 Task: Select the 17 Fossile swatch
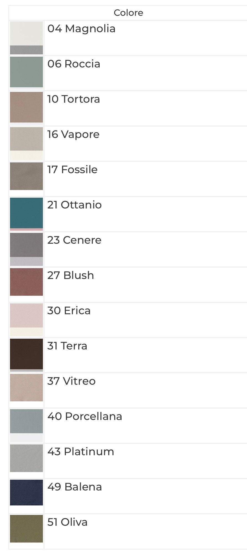tap(26, 176)
